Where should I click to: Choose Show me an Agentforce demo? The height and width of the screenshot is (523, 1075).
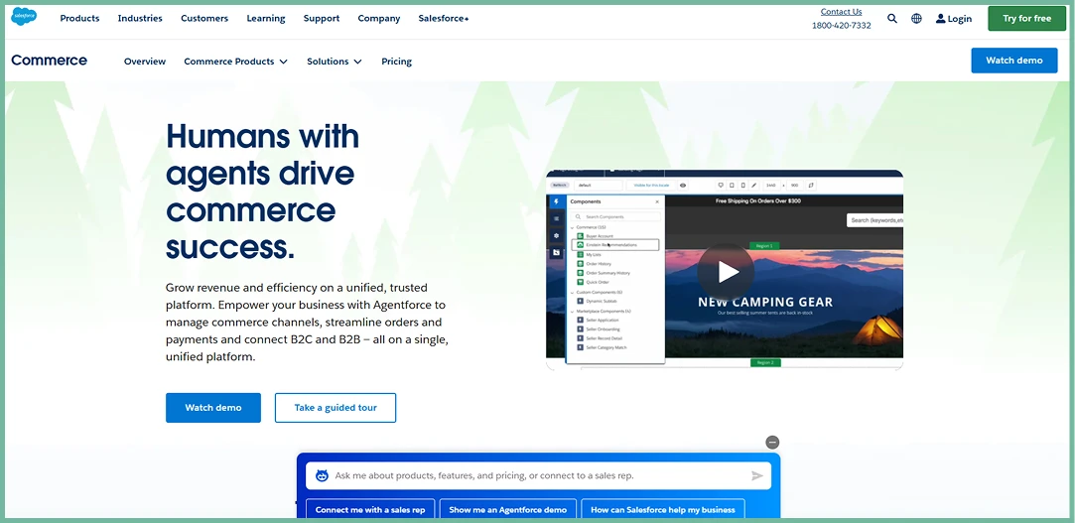(508, 509)
